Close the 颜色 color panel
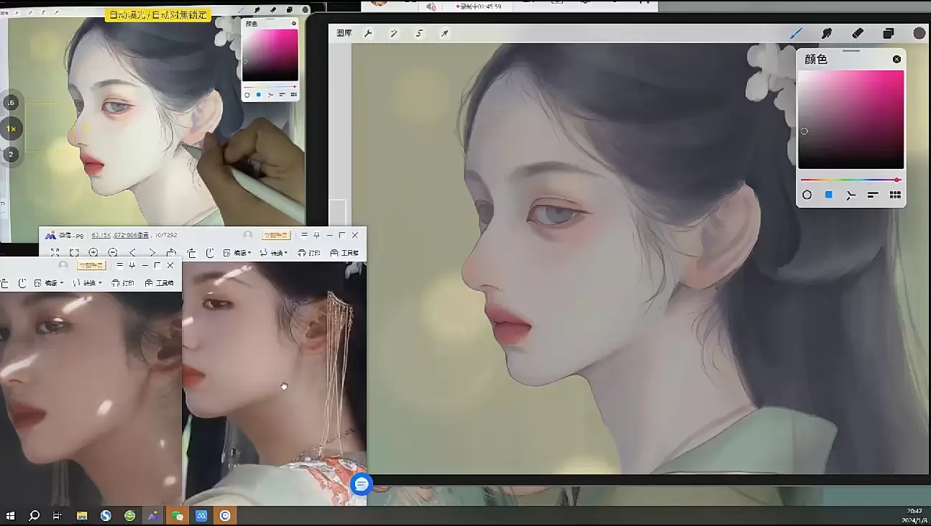 point(896,59)
